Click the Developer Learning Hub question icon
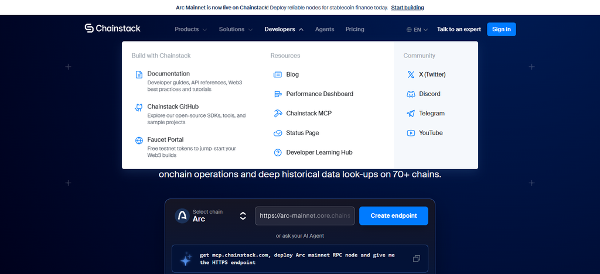The width and height of the screenshot is (600, 274). click(278, 152)
